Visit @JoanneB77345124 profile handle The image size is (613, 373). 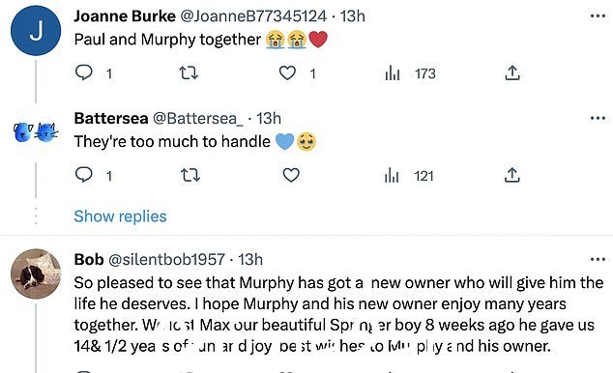pyautogui.click(x=253, y=16)
